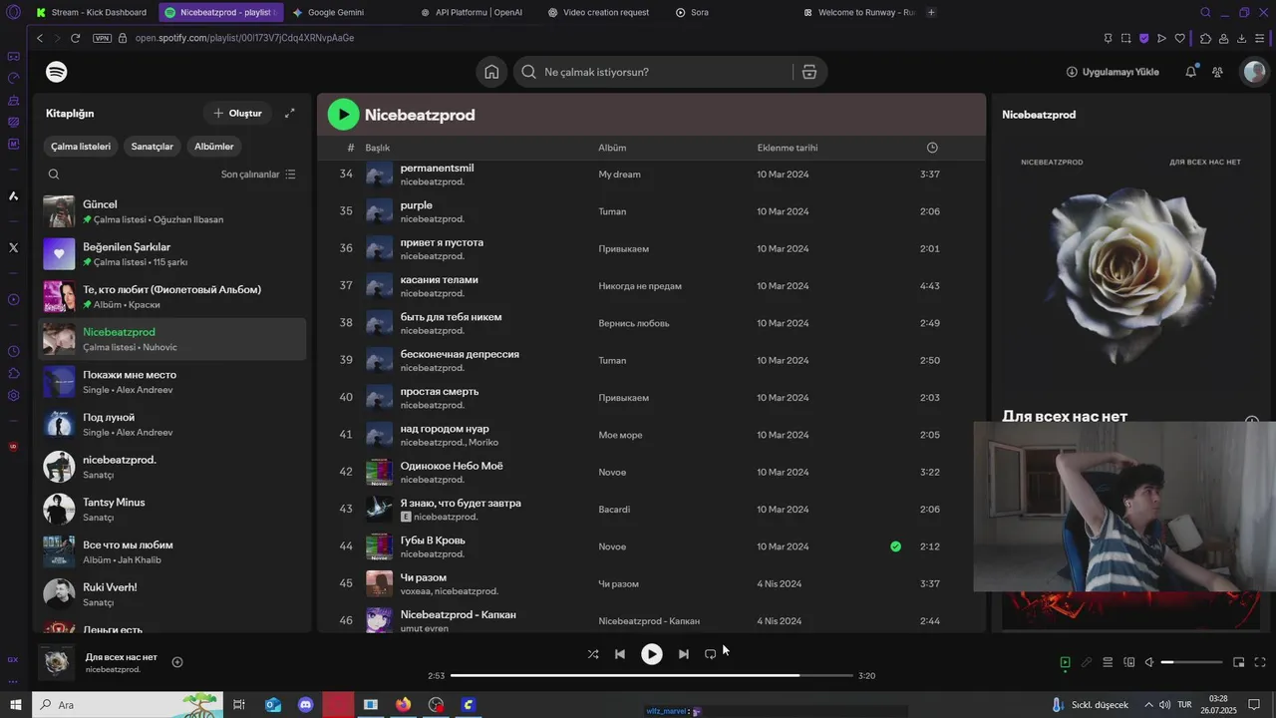Click Albüm column header
Image resolution: width=1276 pixels, height=718 pixels.
612,148
